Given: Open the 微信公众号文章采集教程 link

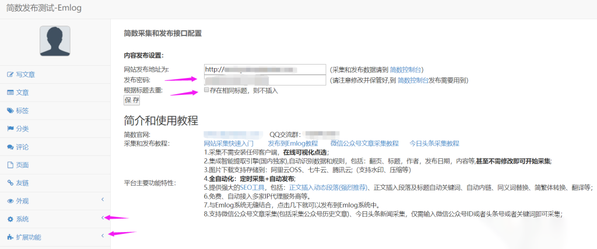Looking at the screenshot, I should [364, 144].
